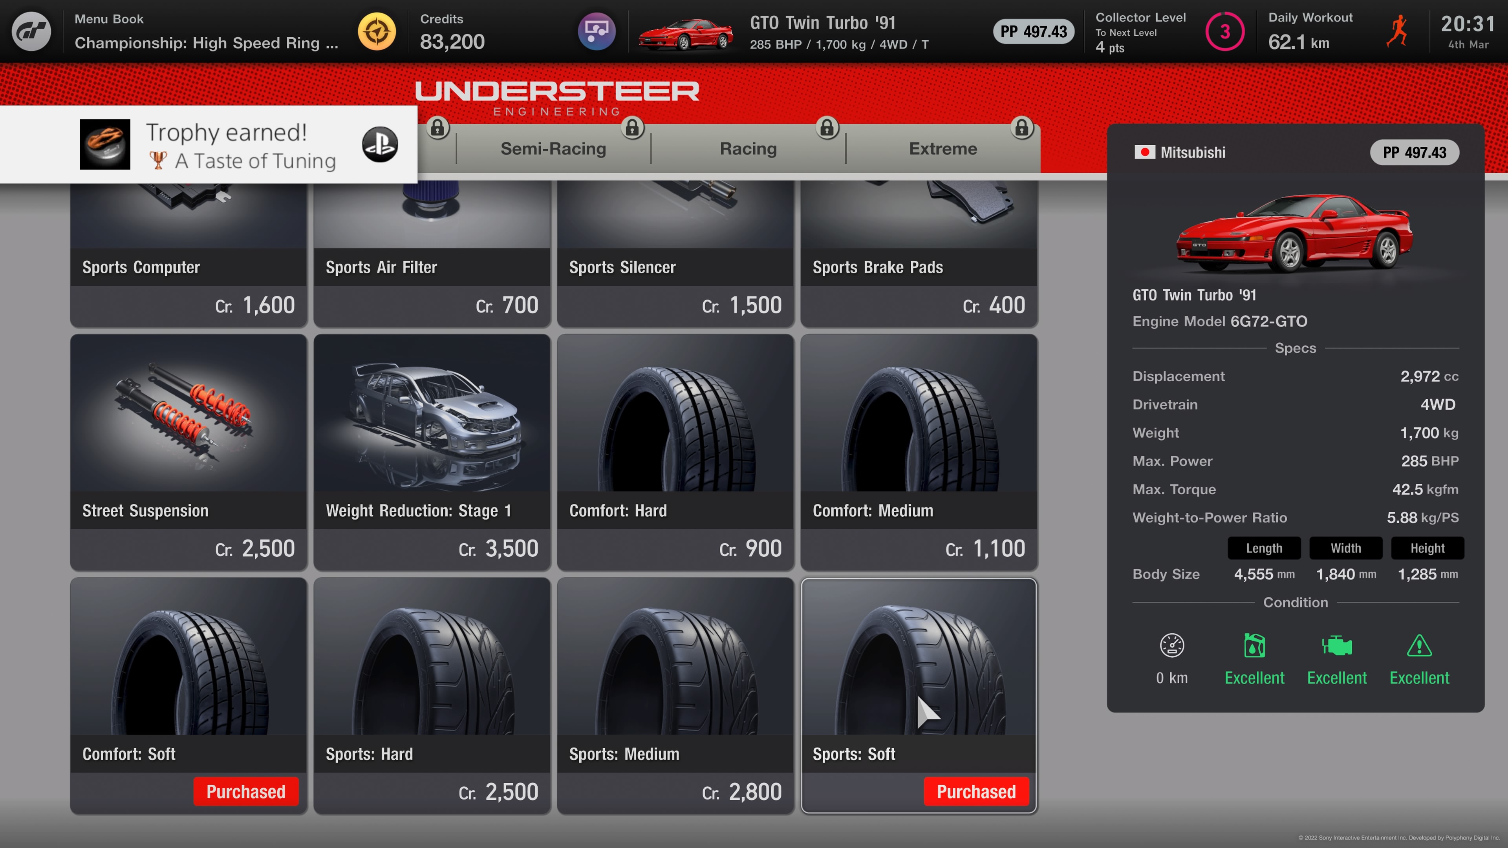Switch to the Semi-Racing tab

(x=553, y=149)
